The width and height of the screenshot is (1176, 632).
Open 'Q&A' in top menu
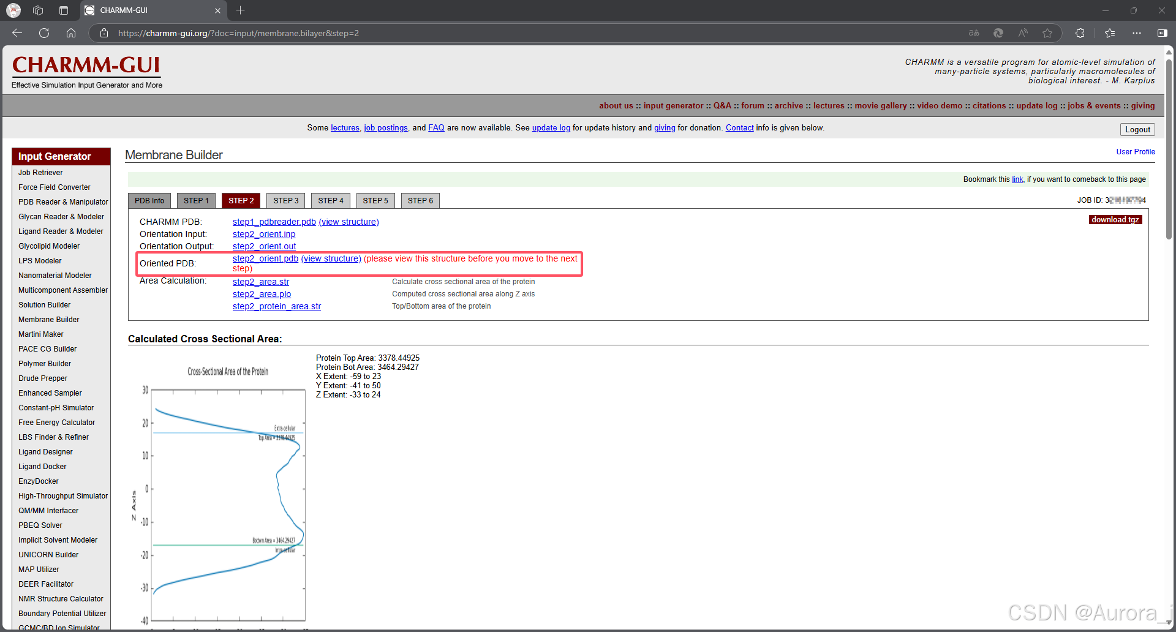click(x=722, y=105)
